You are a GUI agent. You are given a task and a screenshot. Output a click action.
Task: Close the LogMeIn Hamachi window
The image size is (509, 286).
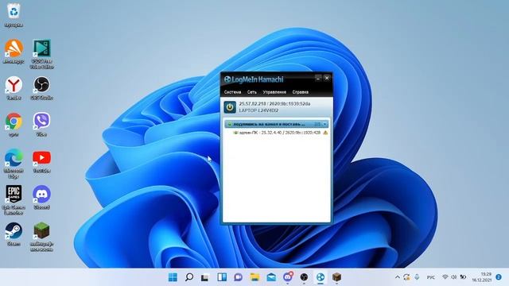(x=327, y=78)
